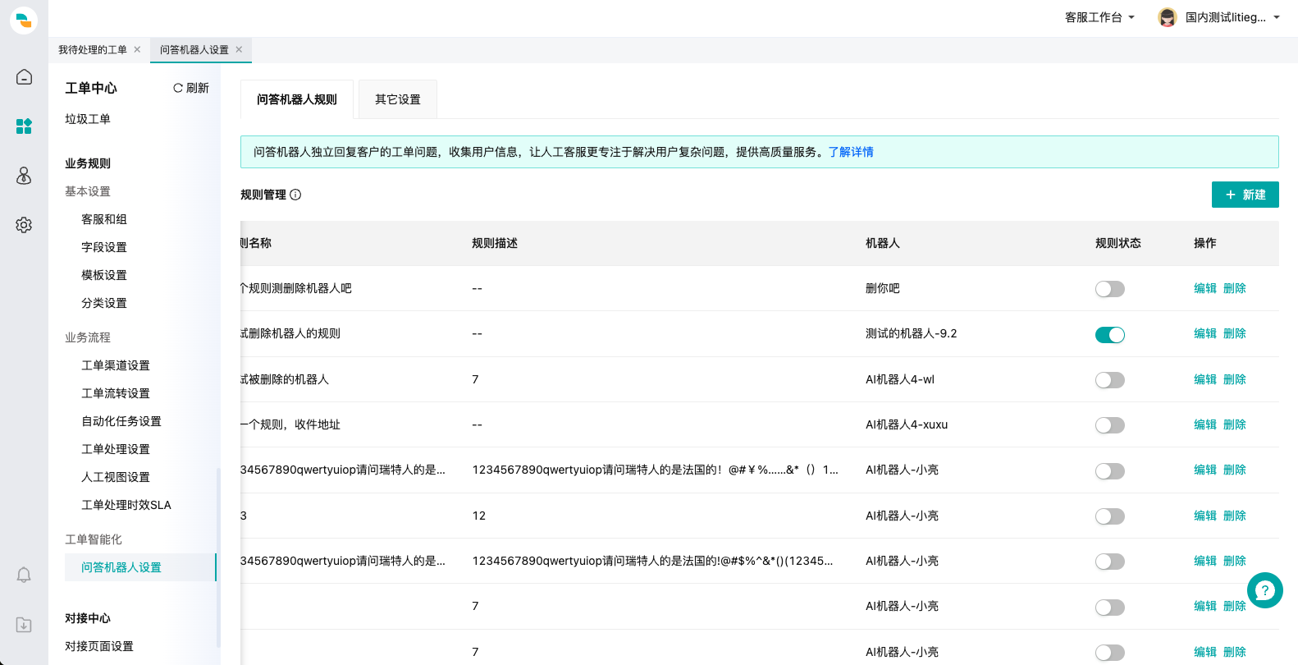The width and height of the screenshot is (1298, 665).
Task: Open 垃圾工单 in the sidebar
Action: [x=88, y=119]
